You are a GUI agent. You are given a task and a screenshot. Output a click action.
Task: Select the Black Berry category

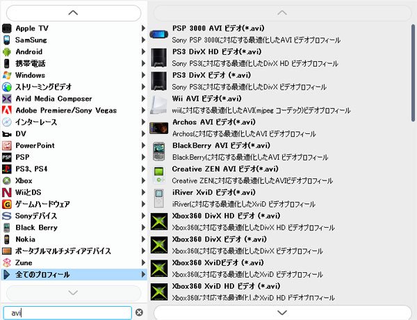tap(74, 228)
